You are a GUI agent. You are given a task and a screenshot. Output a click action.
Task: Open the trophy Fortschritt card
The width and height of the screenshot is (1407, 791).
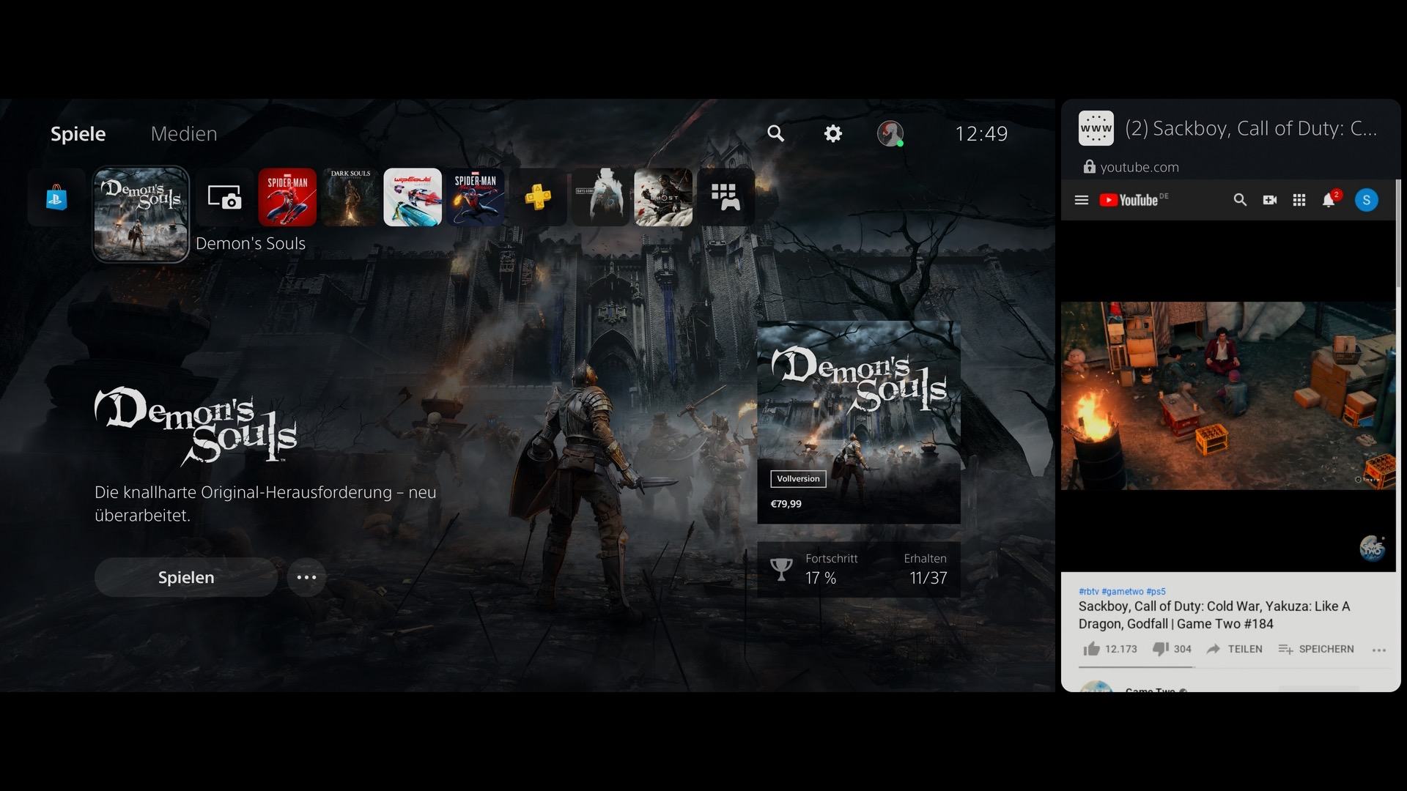(859, 569)
